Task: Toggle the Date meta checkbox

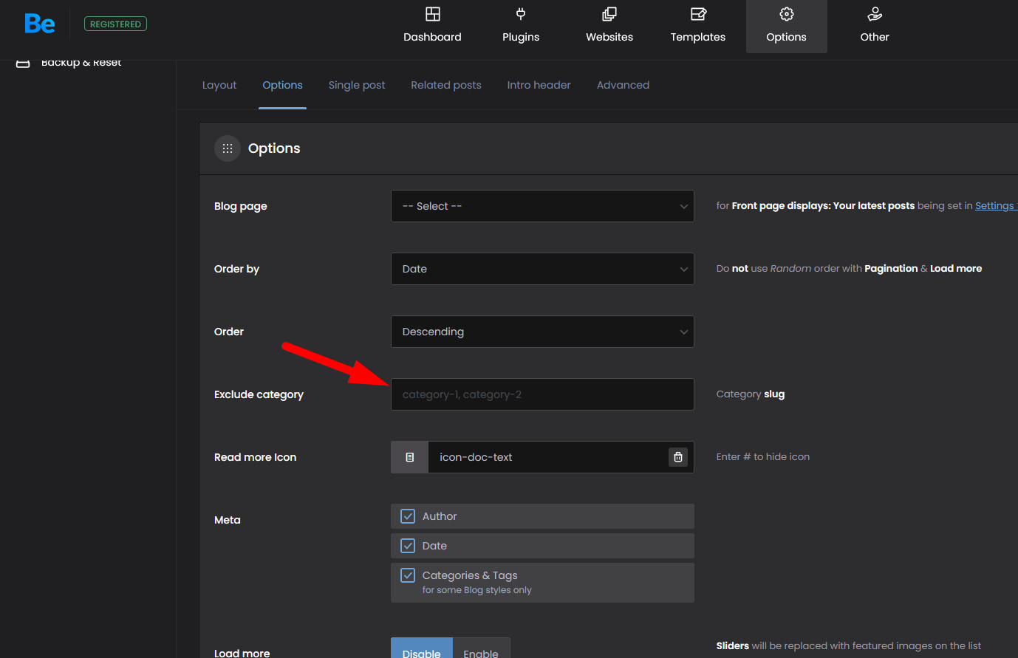Action: [x=408, y=546]
